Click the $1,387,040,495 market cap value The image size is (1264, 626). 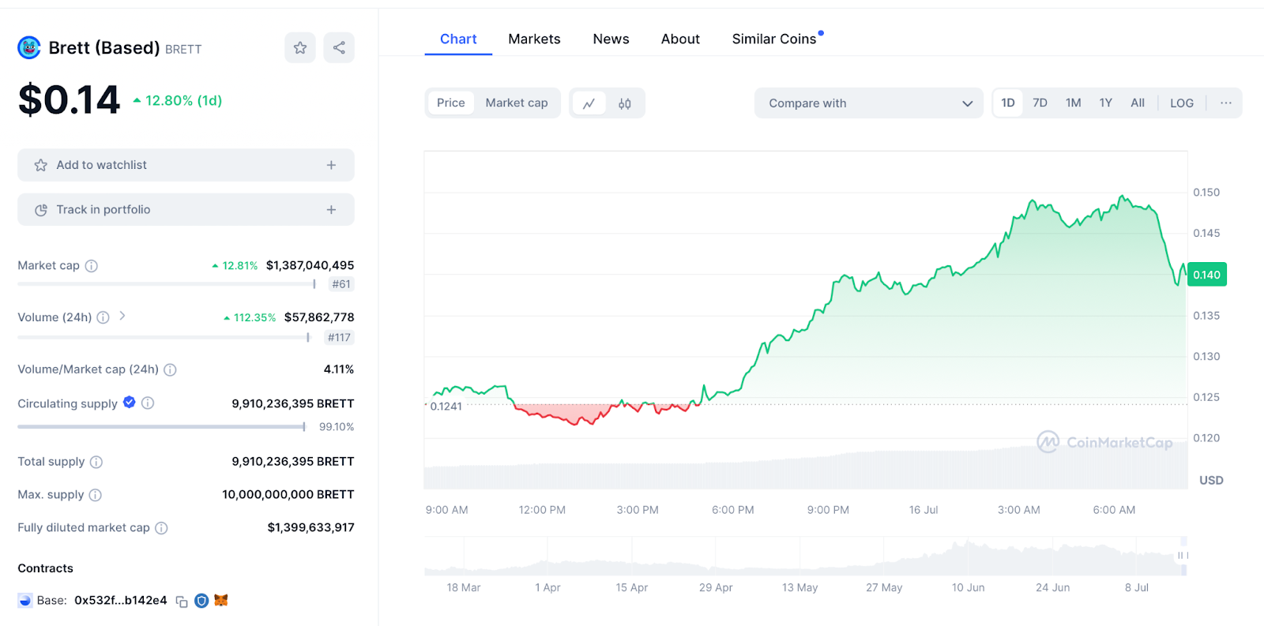pyautogui.click(x=310, y=266)
